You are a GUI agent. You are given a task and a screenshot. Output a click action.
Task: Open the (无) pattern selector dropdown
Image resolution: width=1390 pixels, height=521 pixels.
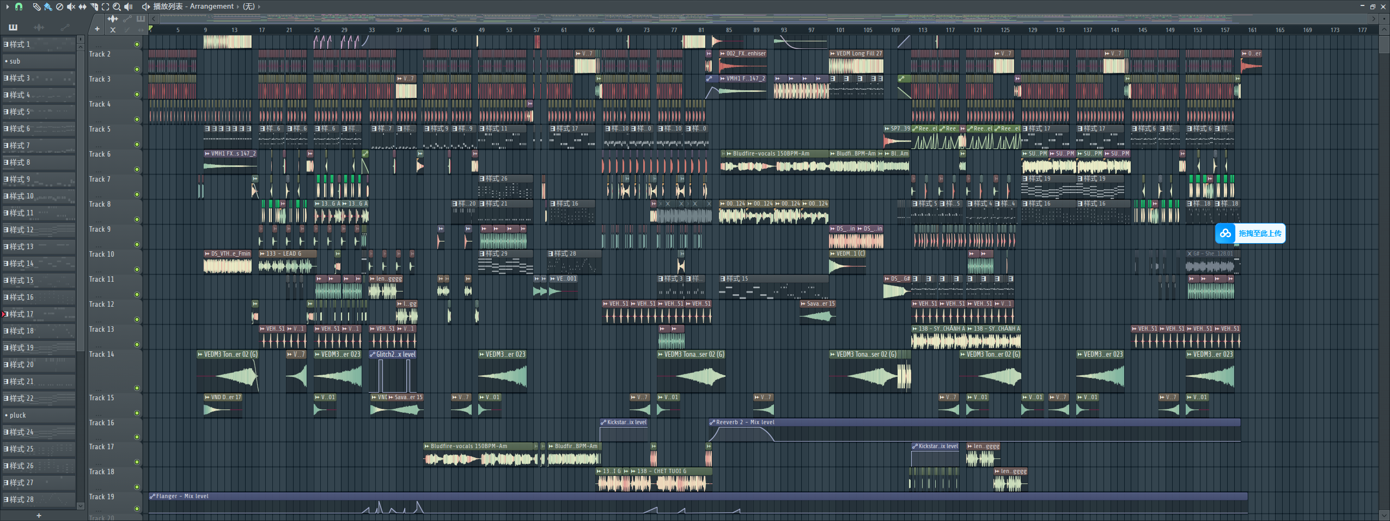[259, 7]
